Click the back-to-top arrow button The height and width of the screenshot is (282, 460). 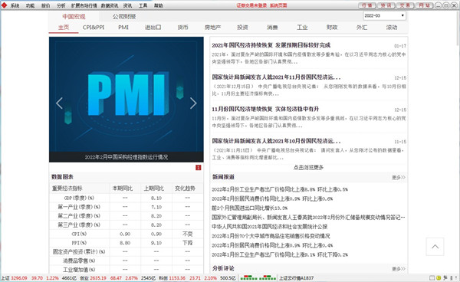click(435, 247)
